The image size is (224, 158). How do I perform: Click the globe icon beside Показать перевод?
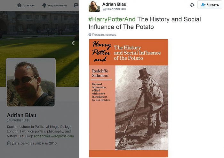tap(90, 34)
